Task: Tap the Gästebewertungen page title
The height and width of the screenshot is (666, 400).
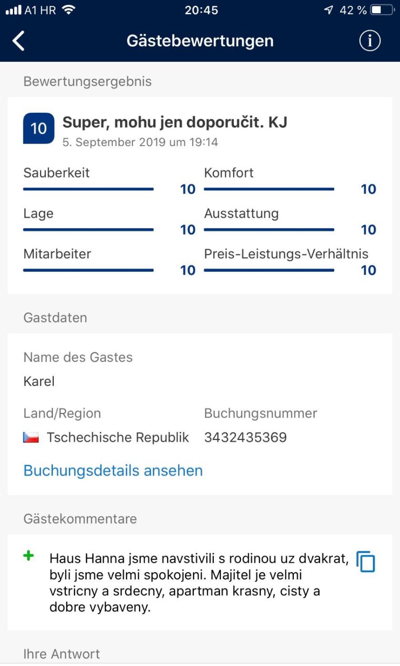Action: coord(200,41)
